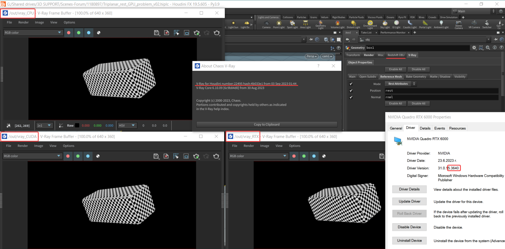This screenshot has width=505, height=249.
Task: Toggle red channel in vray_CUDA frame buffer
Action: pos(68,156)
